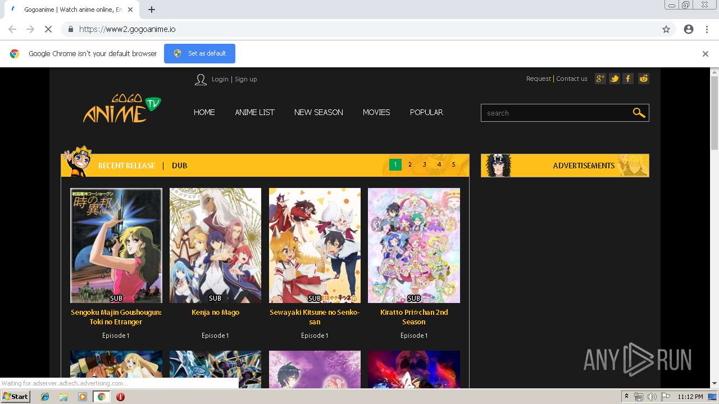Click the Google Plus social icon

600,79
